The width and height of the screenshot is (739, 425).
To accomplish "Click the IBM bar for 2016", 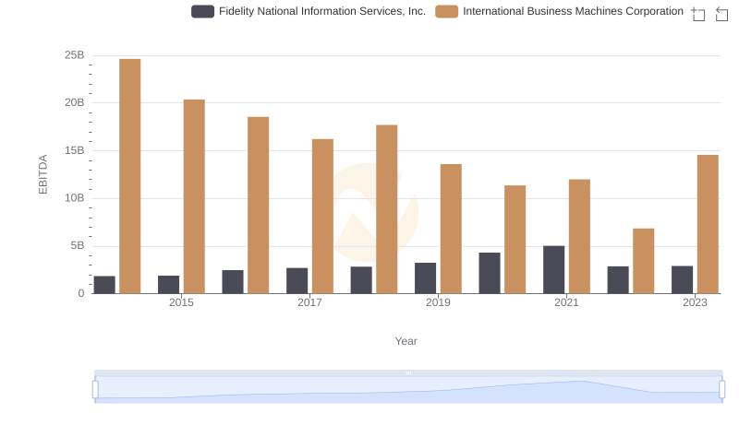I will [259, 206].
